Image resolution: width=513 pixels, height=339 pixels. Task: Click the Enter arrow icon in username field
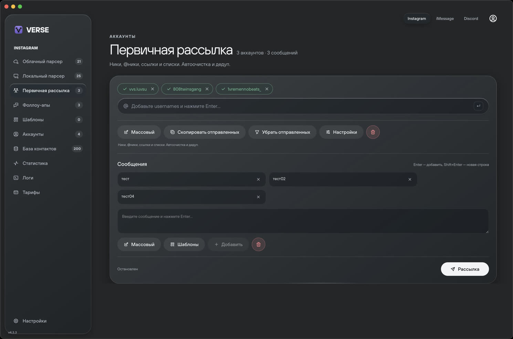click(x=478, y=106)
